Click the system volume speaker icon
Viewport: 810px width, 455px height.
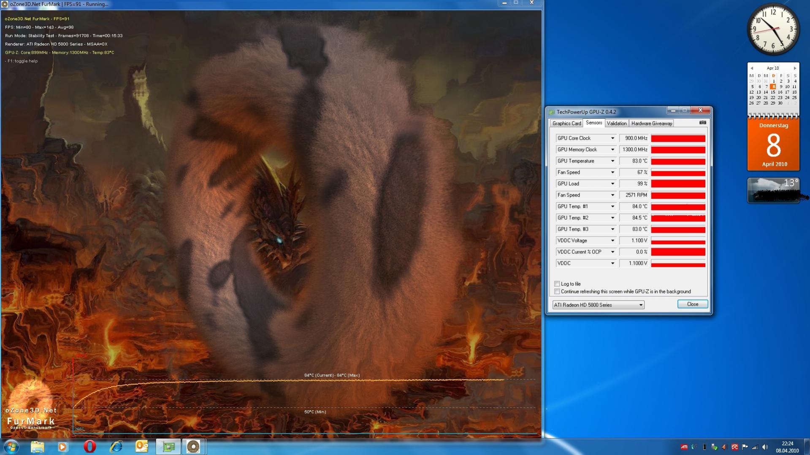[765, 447]
